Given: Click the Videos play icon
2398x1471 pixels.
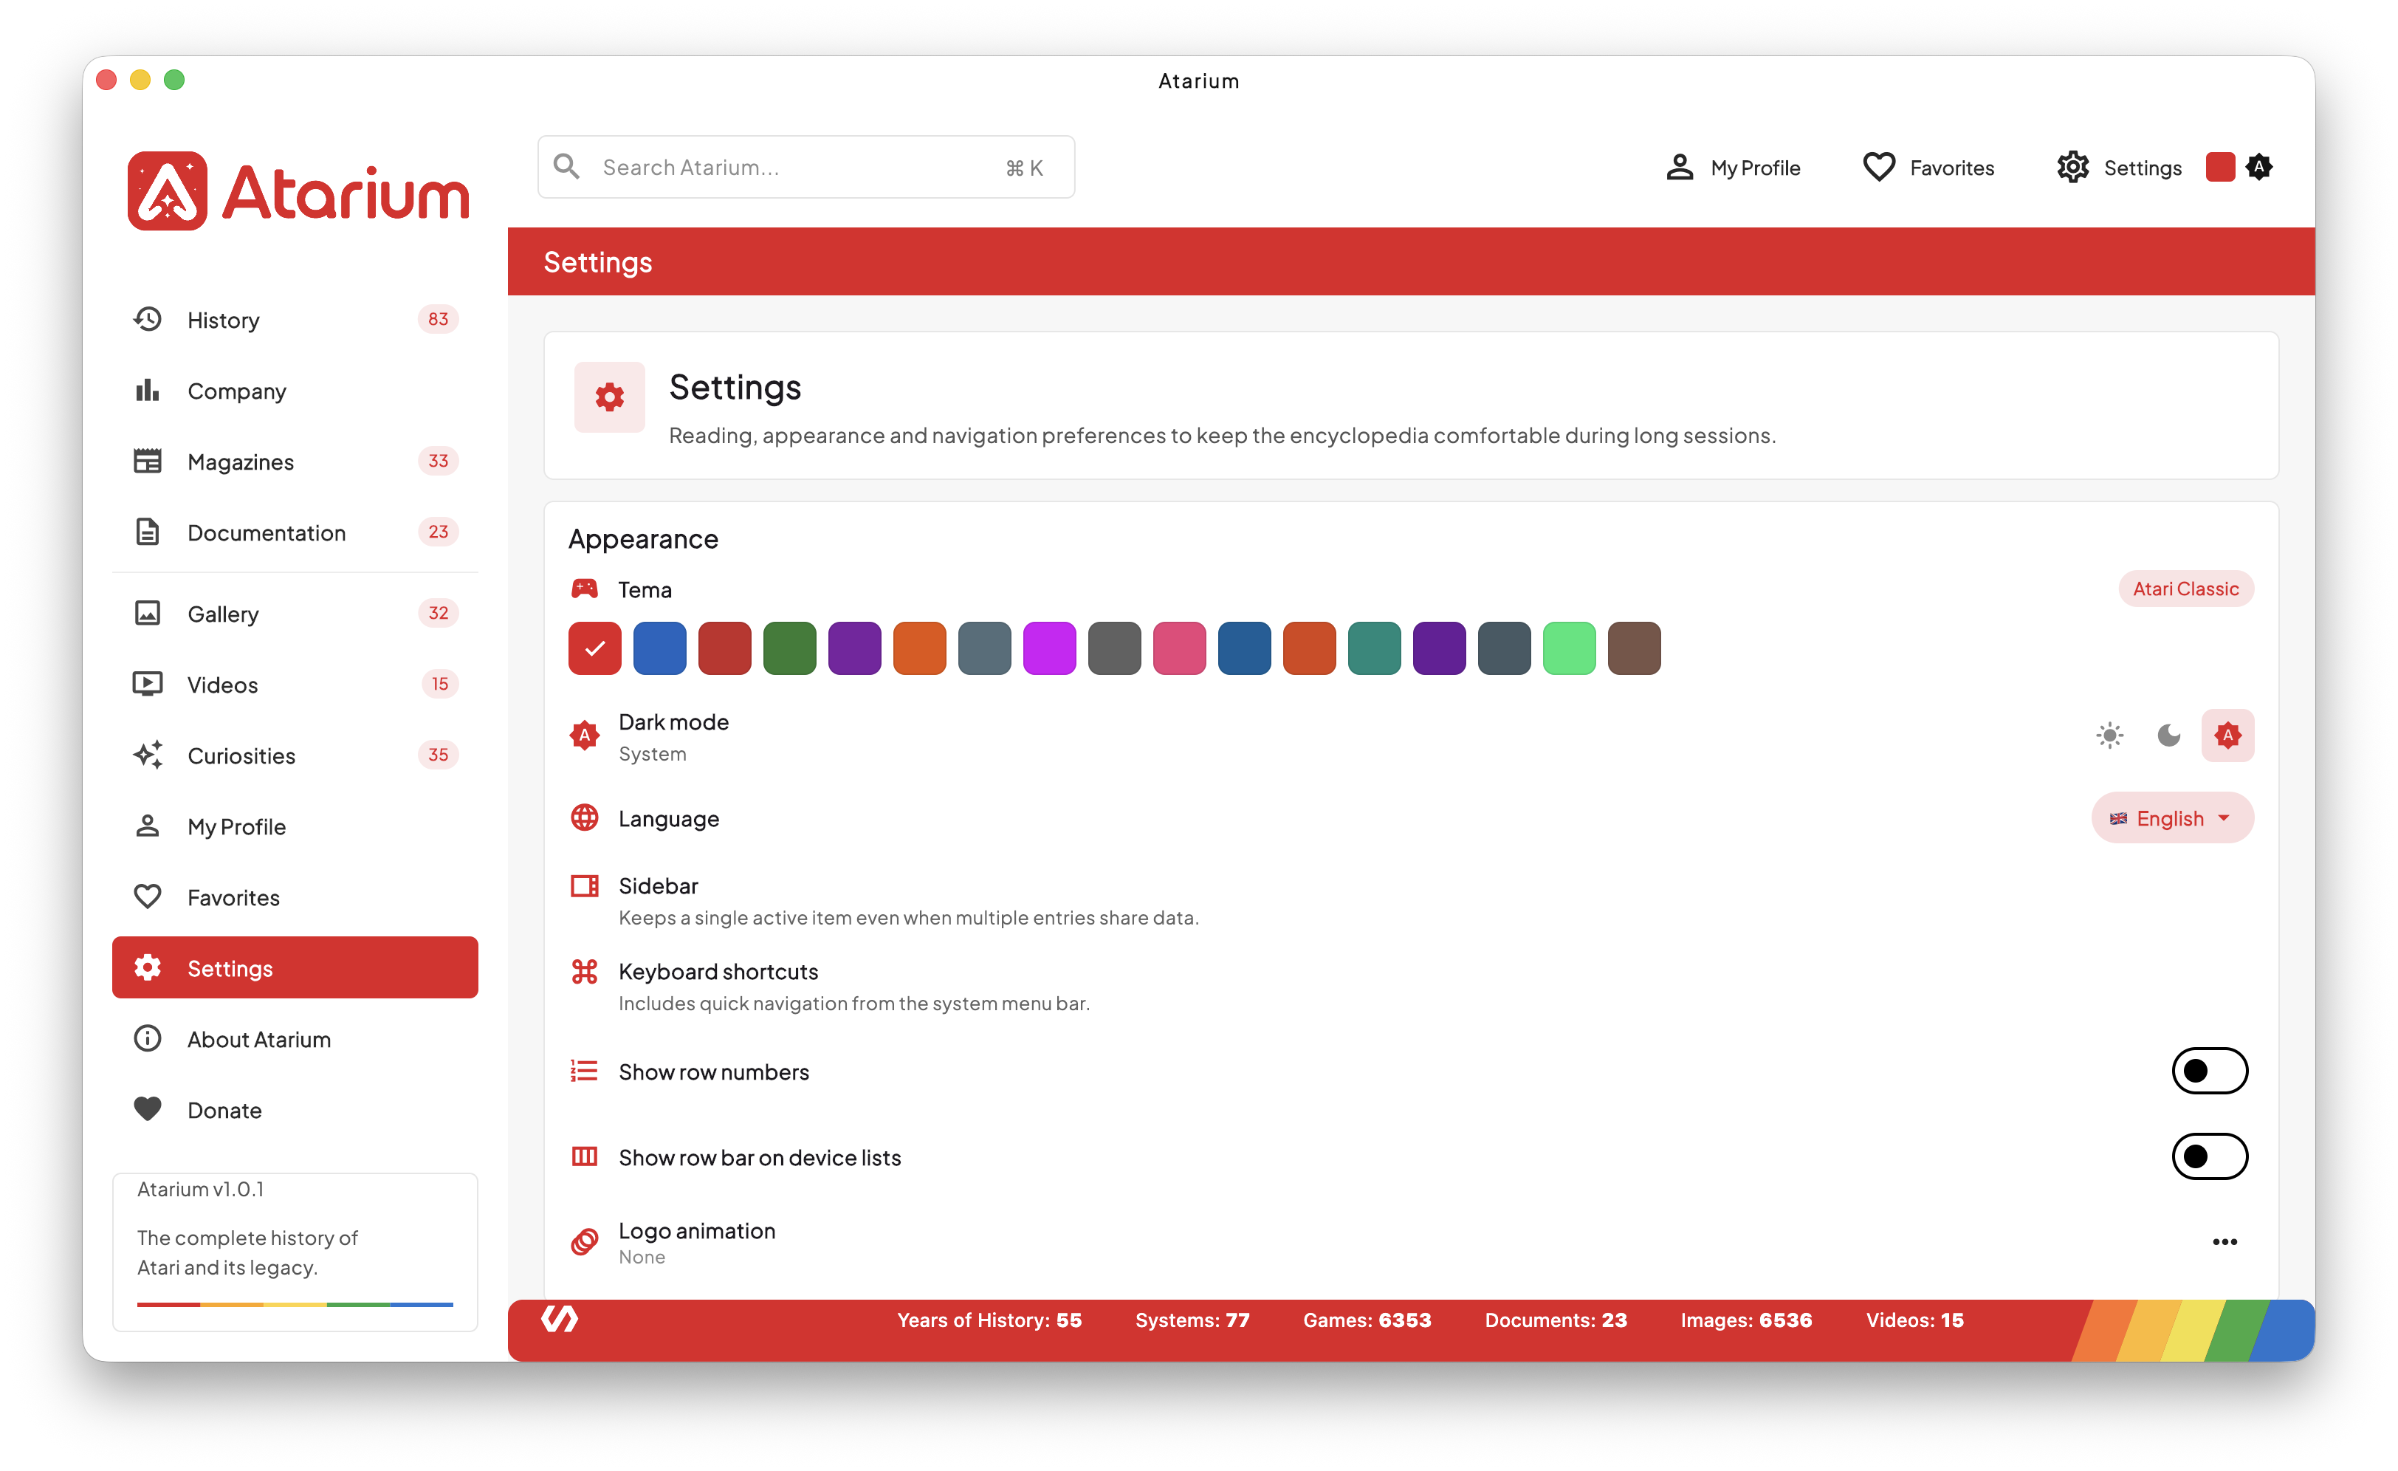Looking at the screenshot, I should 147,685.
